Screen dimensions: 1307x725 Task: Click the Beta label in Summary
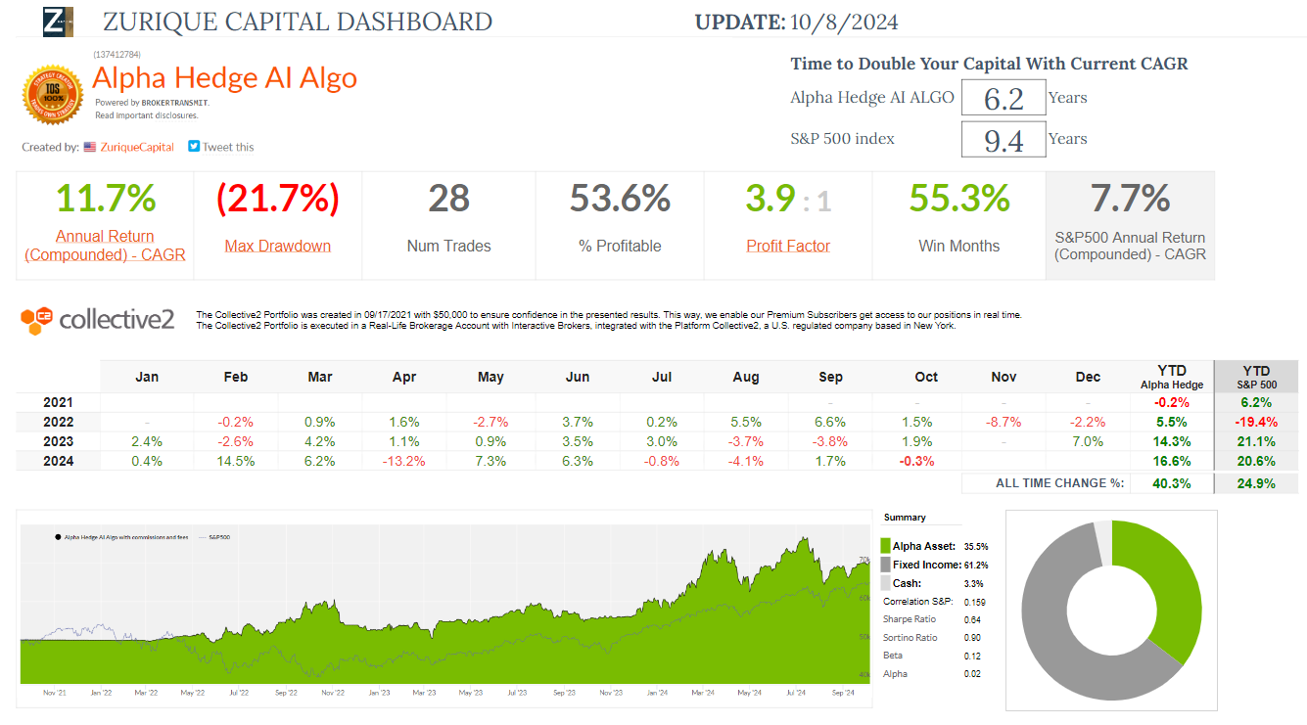click(893, 656)
